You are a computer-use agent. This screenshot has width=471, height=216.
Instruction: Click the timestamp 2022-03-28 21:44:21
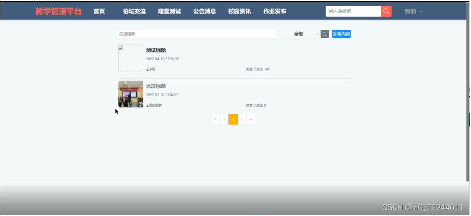pyautogui.click(x=162, y=95)
